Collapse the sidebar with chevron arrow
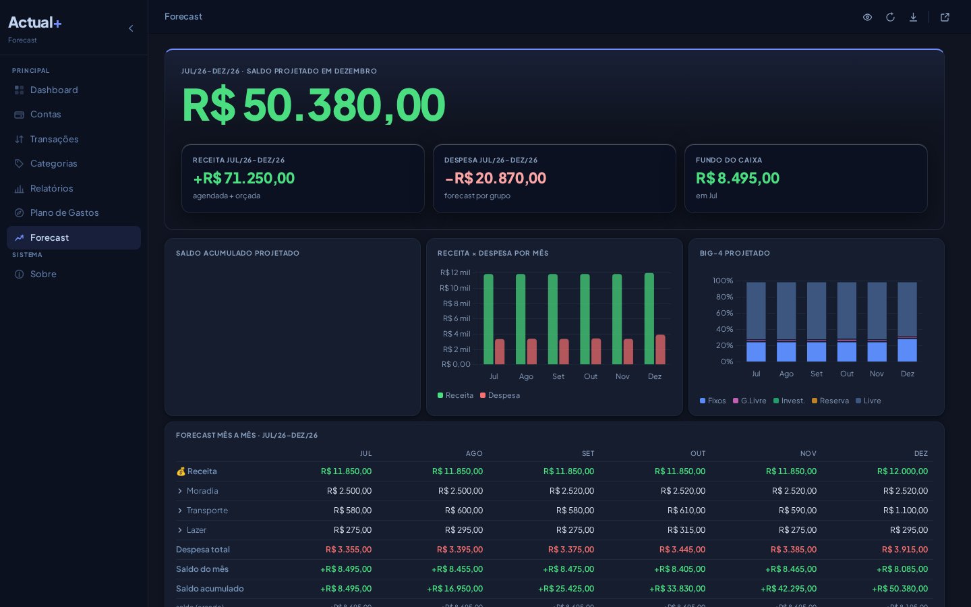Image resolution: width=971 pixels, height=607 pixels. [131, 28]
